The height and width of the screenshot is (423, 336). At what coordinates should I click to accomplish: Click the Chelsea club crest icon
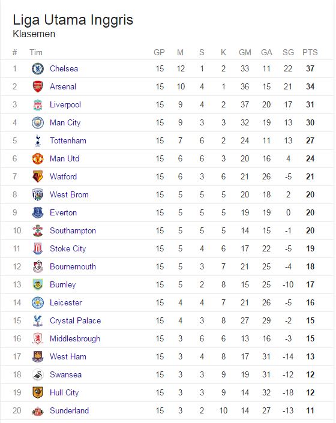38,68
